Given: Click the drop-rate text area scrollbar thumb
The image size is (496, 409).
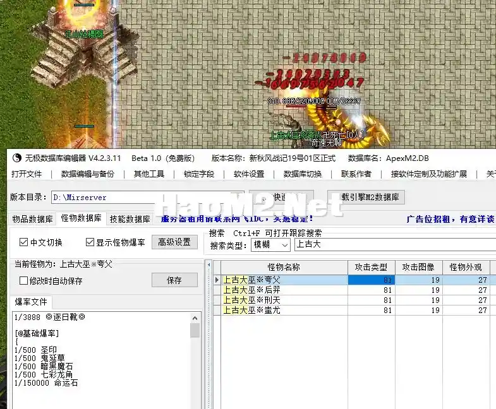Looking at the screenshot, I should [195, 331].
